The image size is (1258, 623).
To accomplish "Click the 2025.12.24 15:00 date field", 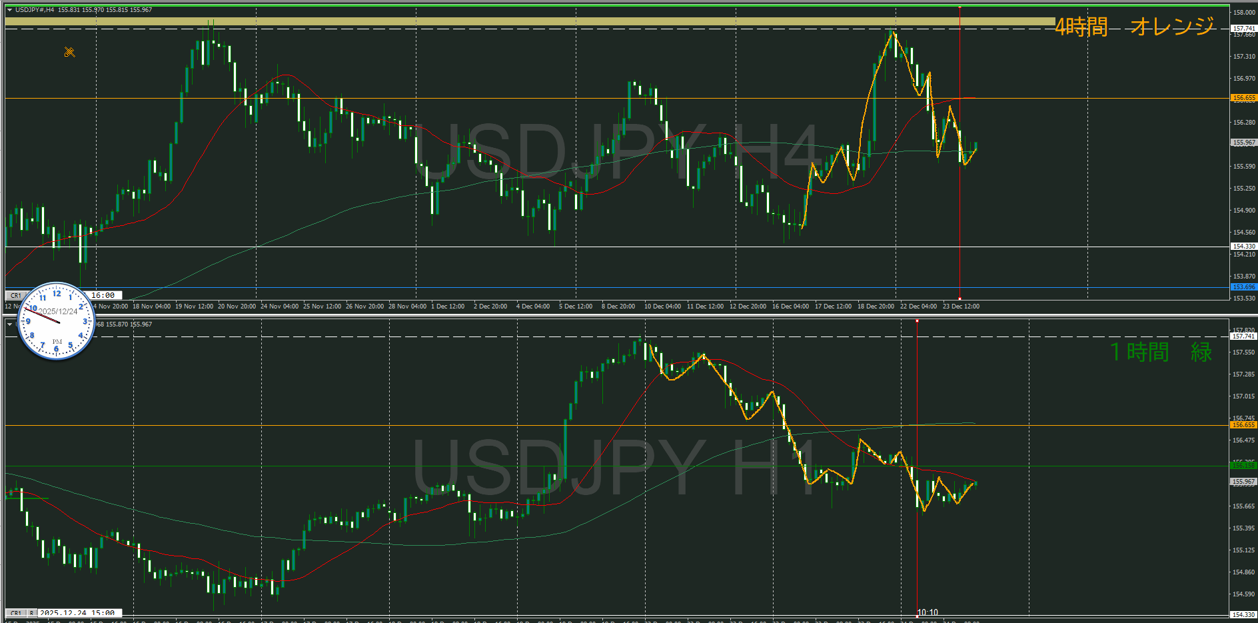I will 79,613.
